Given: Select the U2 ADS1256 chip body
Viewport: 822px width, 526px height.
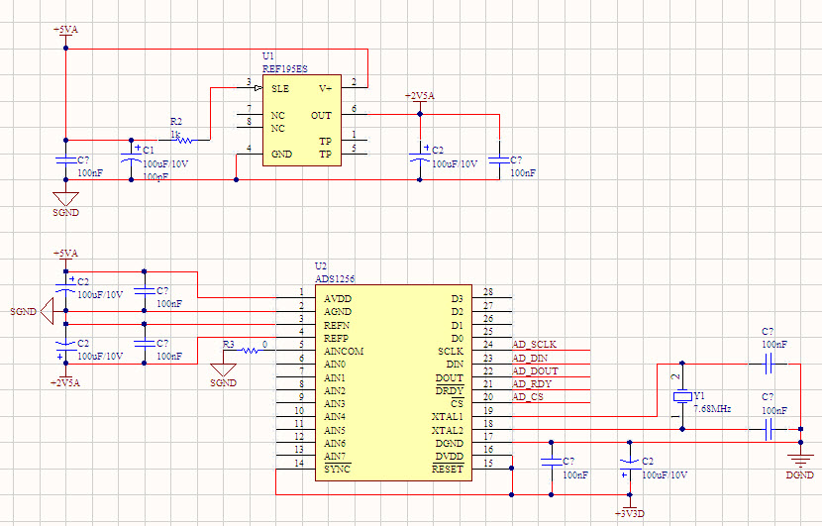Looking at the screenshot, I should 394,382.
